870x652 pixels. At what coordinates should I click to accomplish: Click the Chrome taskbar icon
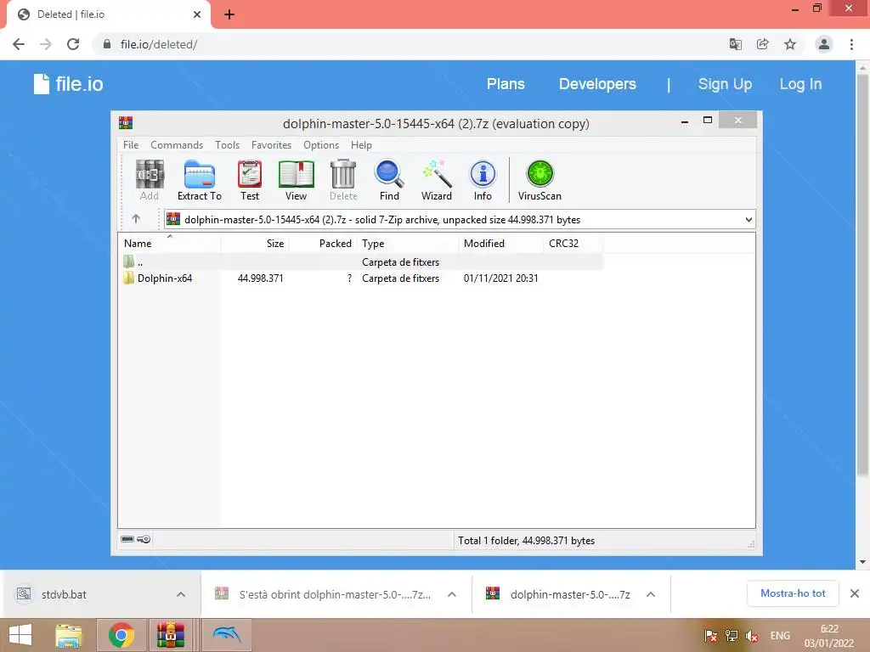(x=121, y=635)
